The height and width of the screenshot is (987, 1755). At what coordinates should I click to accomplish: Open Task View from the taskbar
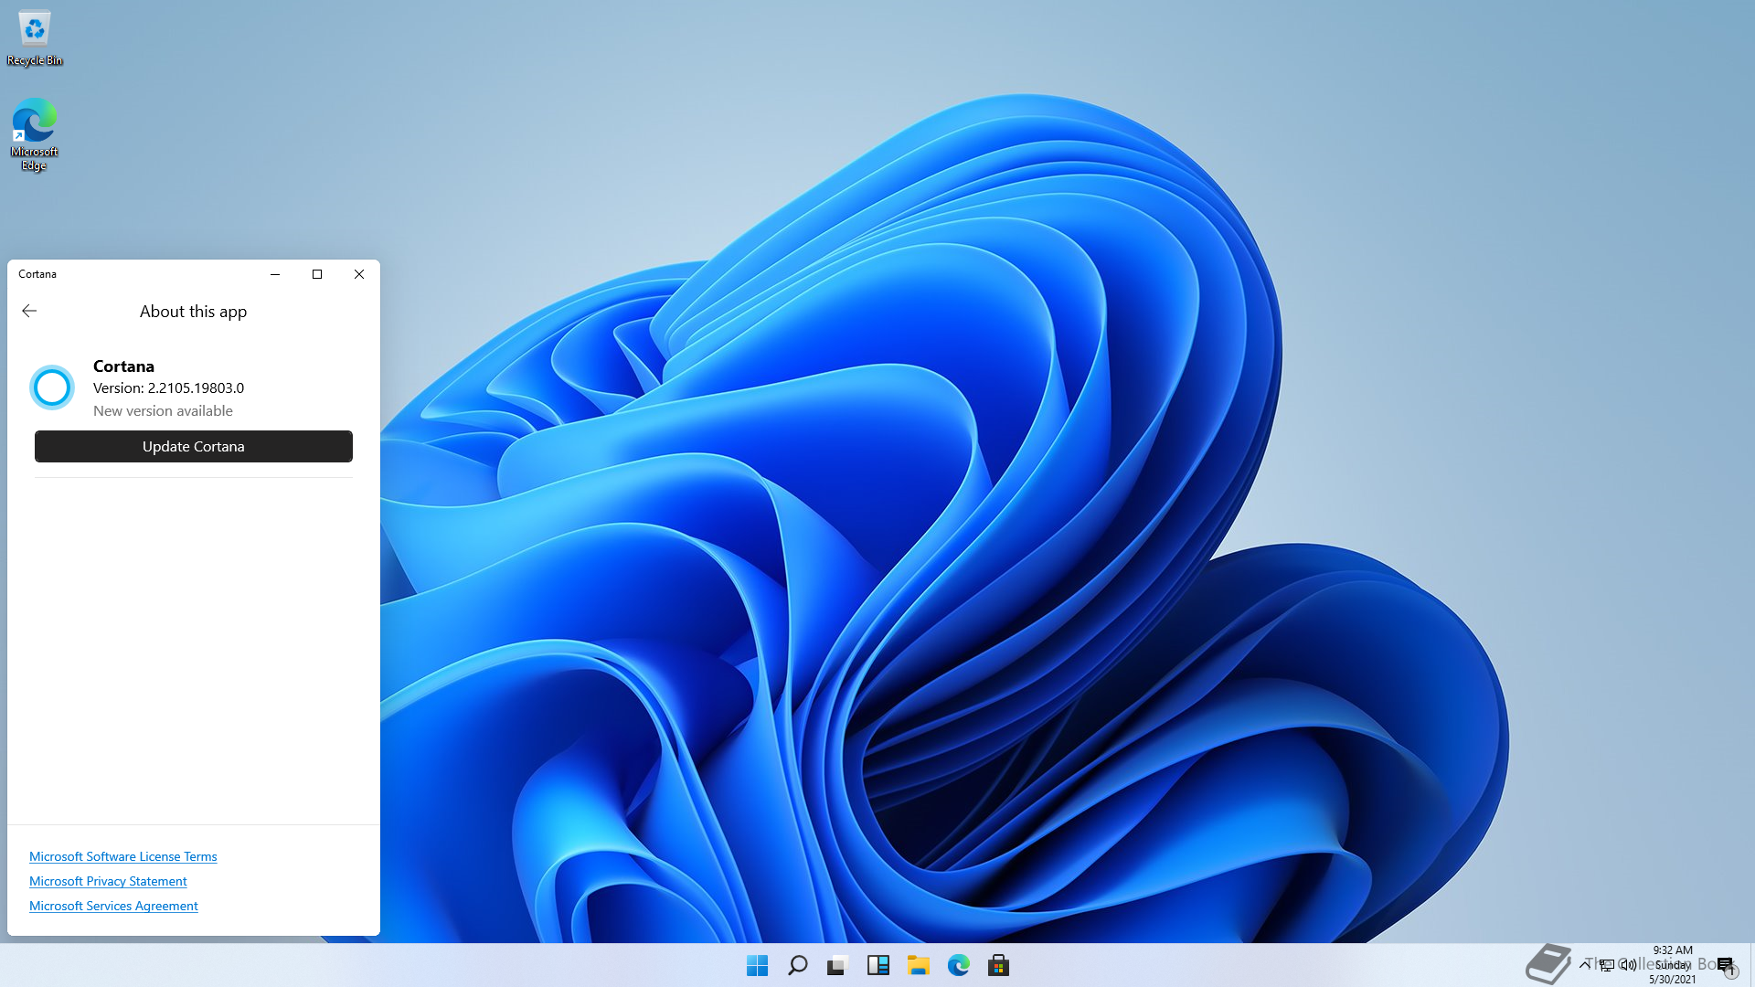(837, 965)
